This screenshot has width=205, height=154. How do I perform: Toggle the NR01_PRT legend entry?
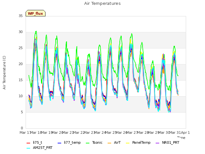click(167, 142)
